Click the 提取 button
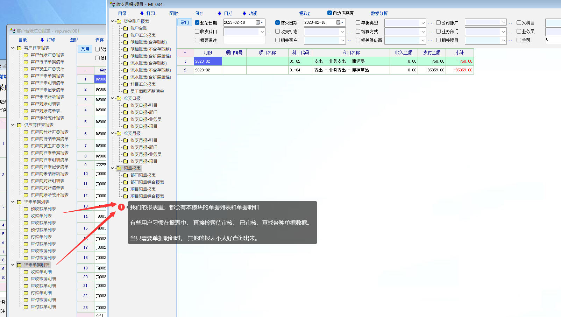The width and height of the screenshot is (561, 317). pyautogui.click(x=304, y=13)
